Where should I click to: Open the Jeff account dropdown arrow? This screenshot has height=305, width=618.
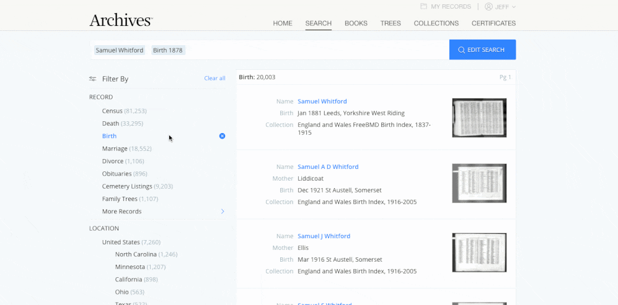514,7
